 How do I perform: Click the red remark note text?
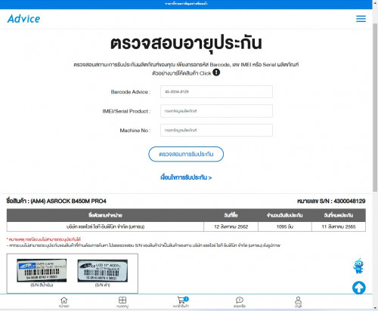44,239
